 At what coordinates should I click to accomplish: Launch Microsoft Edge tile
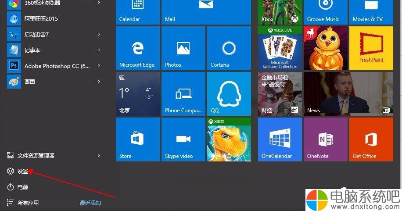click(138, 48)
